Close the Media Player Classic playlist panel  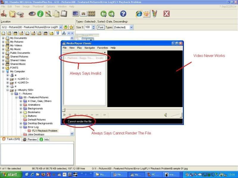(105, 53)
